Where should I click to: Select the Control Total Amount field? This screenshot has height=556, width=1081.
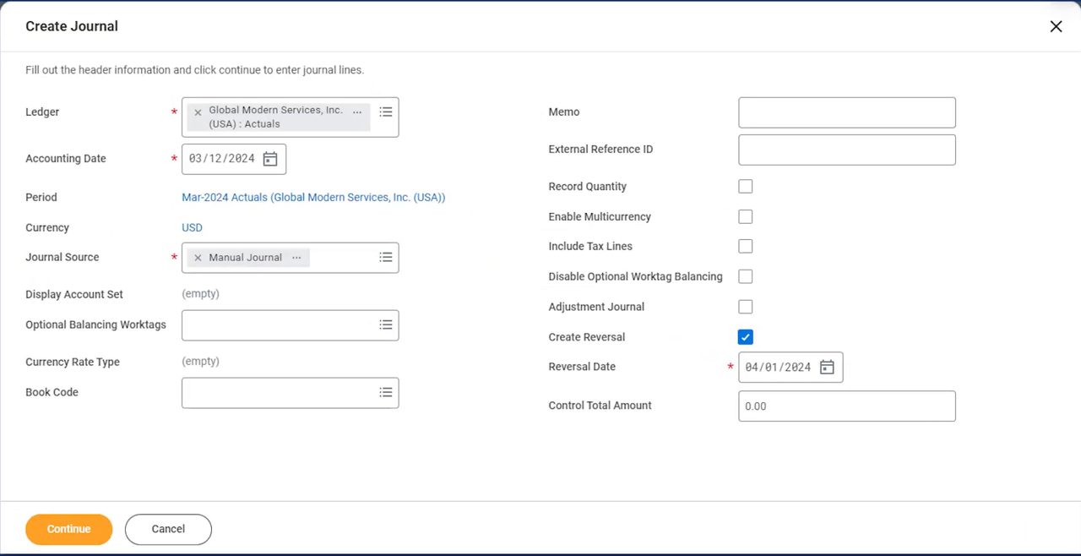click(x=847, y=406)
